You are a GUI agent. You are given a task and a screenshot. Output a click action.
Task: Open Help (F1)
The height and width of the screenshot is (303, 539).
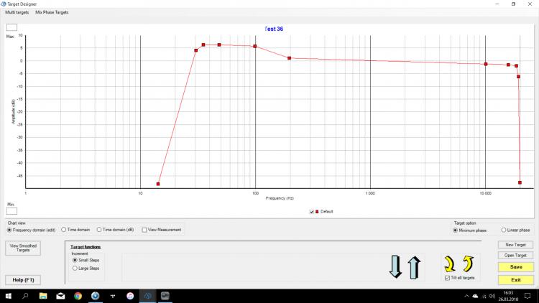coord(23,280)
